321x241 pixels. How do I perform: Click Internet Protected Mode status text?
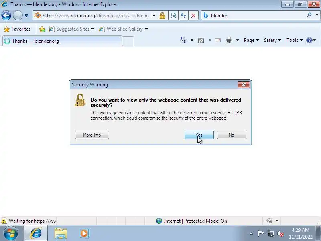tap(195, 221)
